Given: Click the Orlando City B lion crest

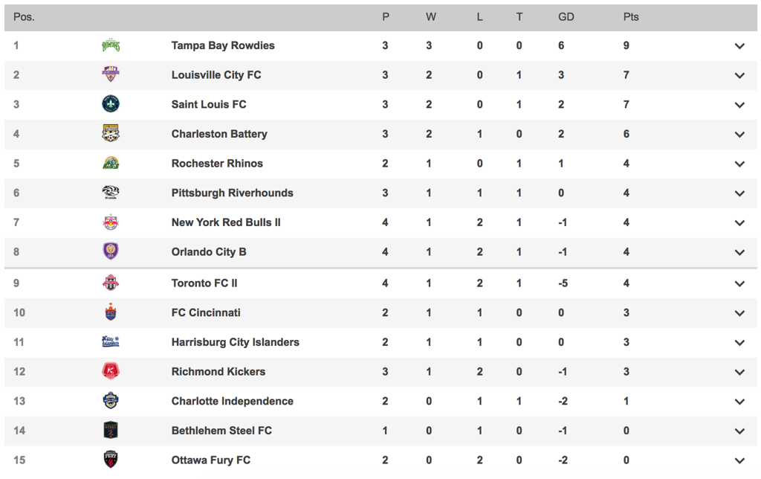Looking at the screenshot, I should tap(111, 251).
